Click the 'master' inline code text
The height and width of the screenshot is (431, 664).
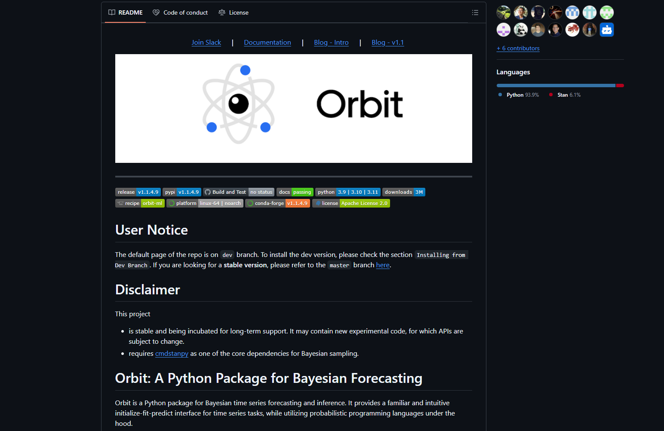tap(339, 265)
